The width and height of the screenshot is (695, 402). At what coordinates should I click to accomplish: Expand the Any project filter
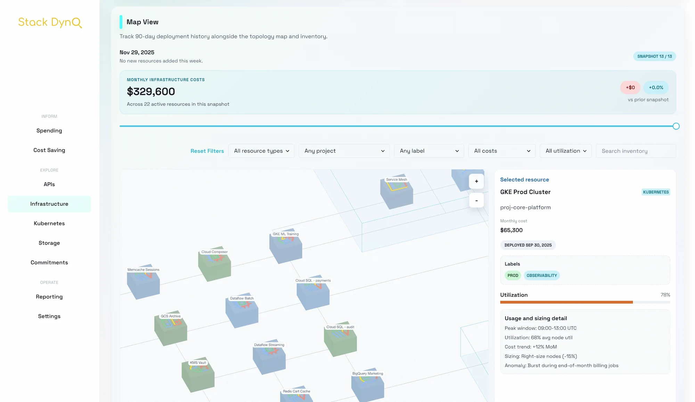(x=344, y=151)
